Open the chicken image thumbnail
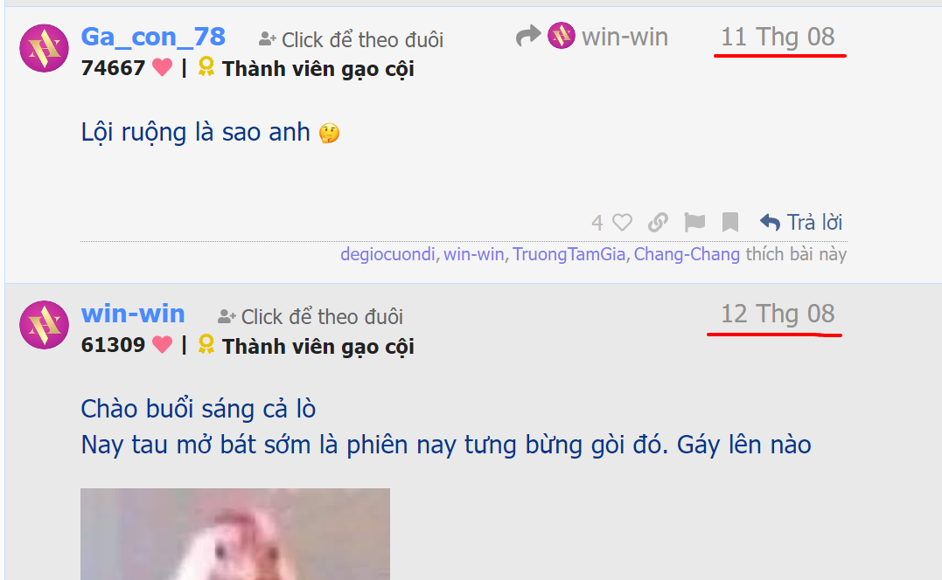The image size is (942, 580). 235,534
